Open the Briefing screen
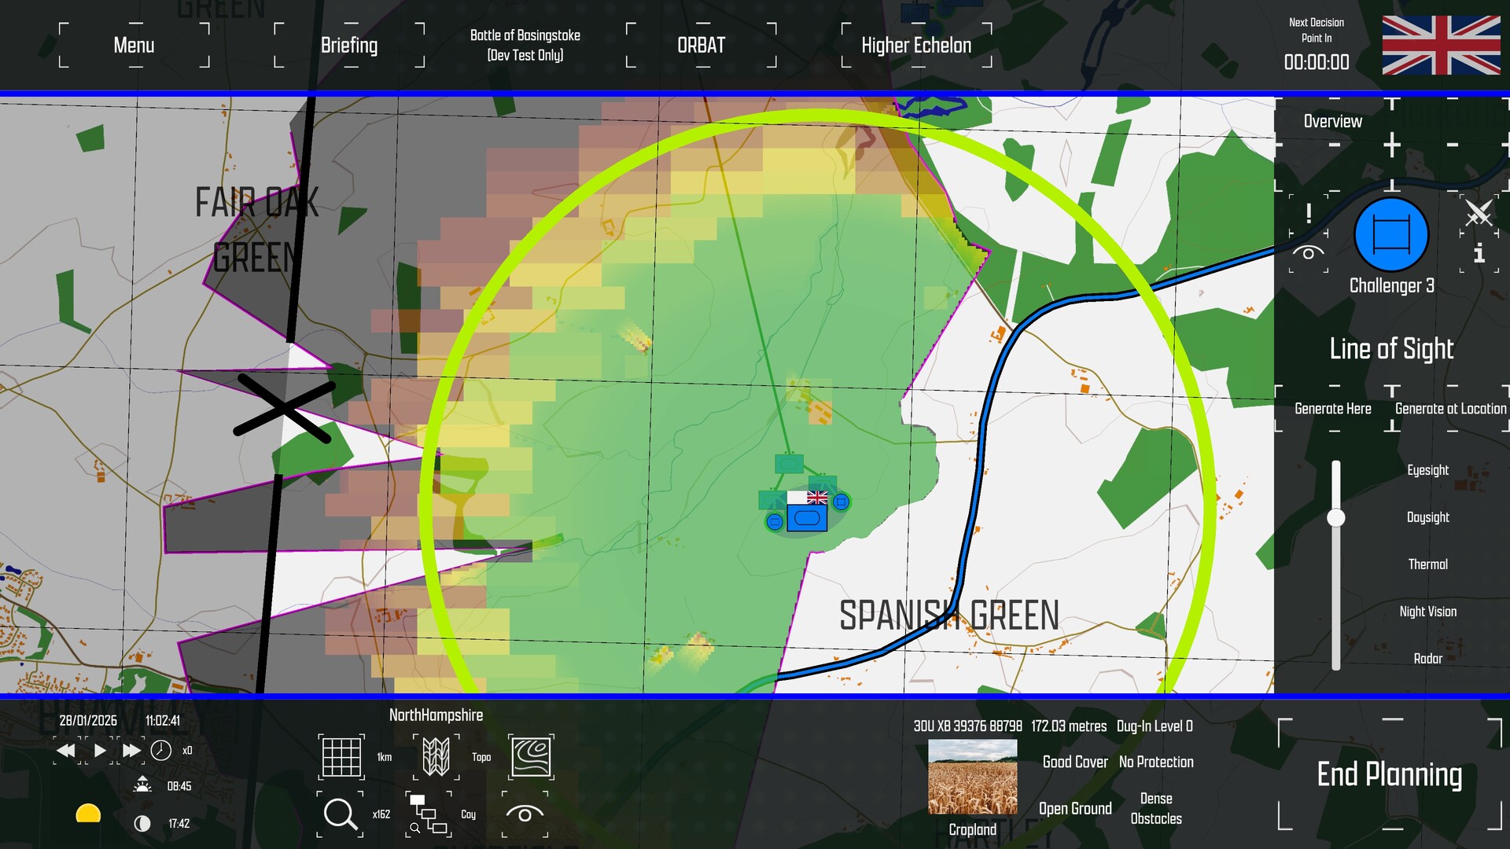Viewport: 1510px width, 849px height. (x=349, y=46)
